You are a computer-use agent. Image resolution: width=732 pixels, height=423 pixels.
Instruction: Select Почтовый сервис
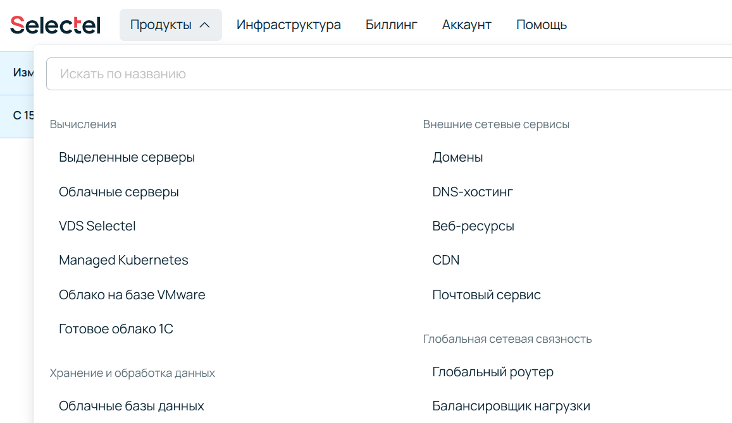[486, 294]
